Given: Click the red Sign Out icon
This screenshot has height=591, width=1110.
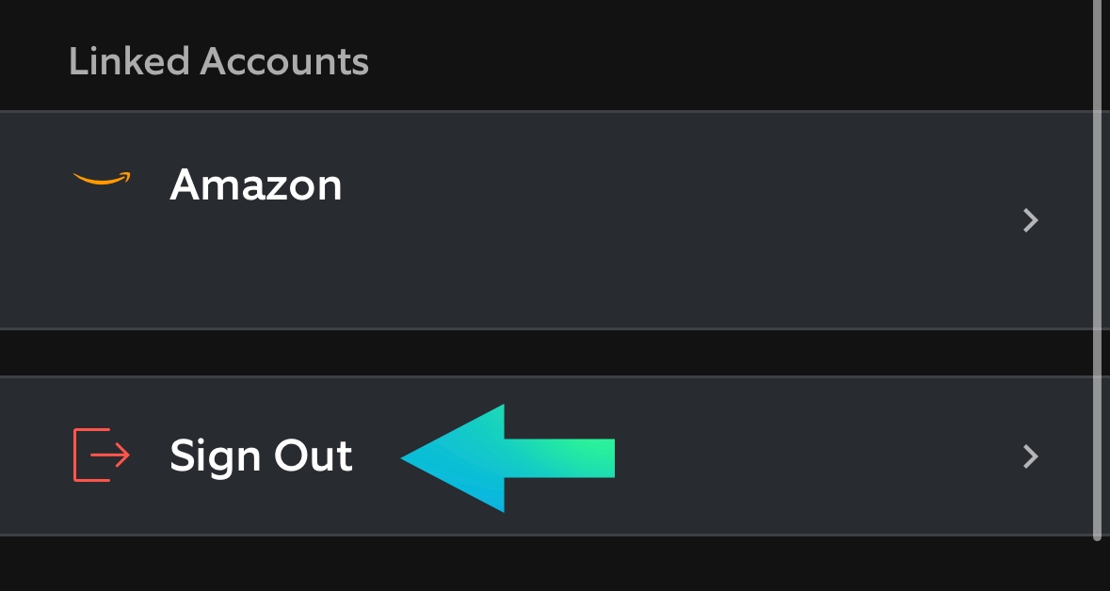Looking at the screenshot, I should coord(102,455).
